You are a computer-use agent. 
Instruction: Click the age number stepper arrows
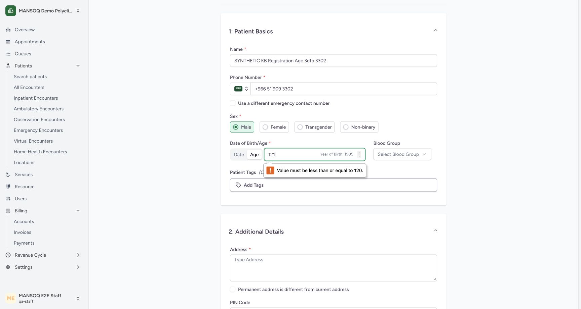[359, 154]
